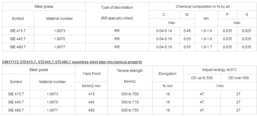Click the 'Chemical composition in % by wt' header
Viewport: 257px width, 116px height.
coord(203,7)
